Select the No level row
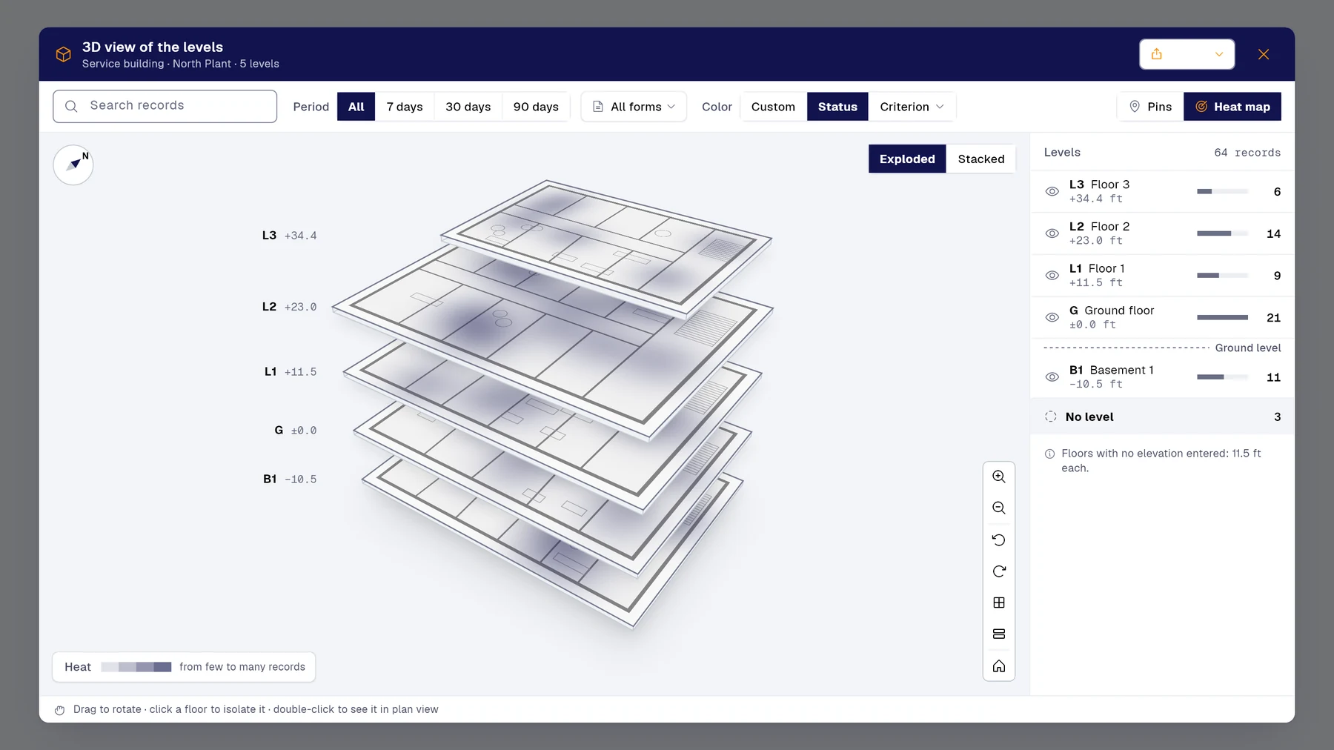 coord(1162,417)
